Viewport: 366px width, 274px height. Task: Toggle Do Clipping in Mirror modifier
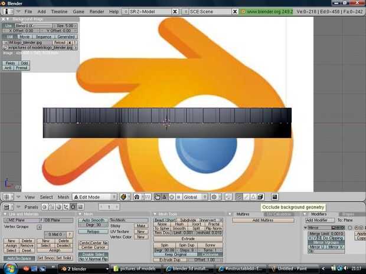tap(334, 238)
